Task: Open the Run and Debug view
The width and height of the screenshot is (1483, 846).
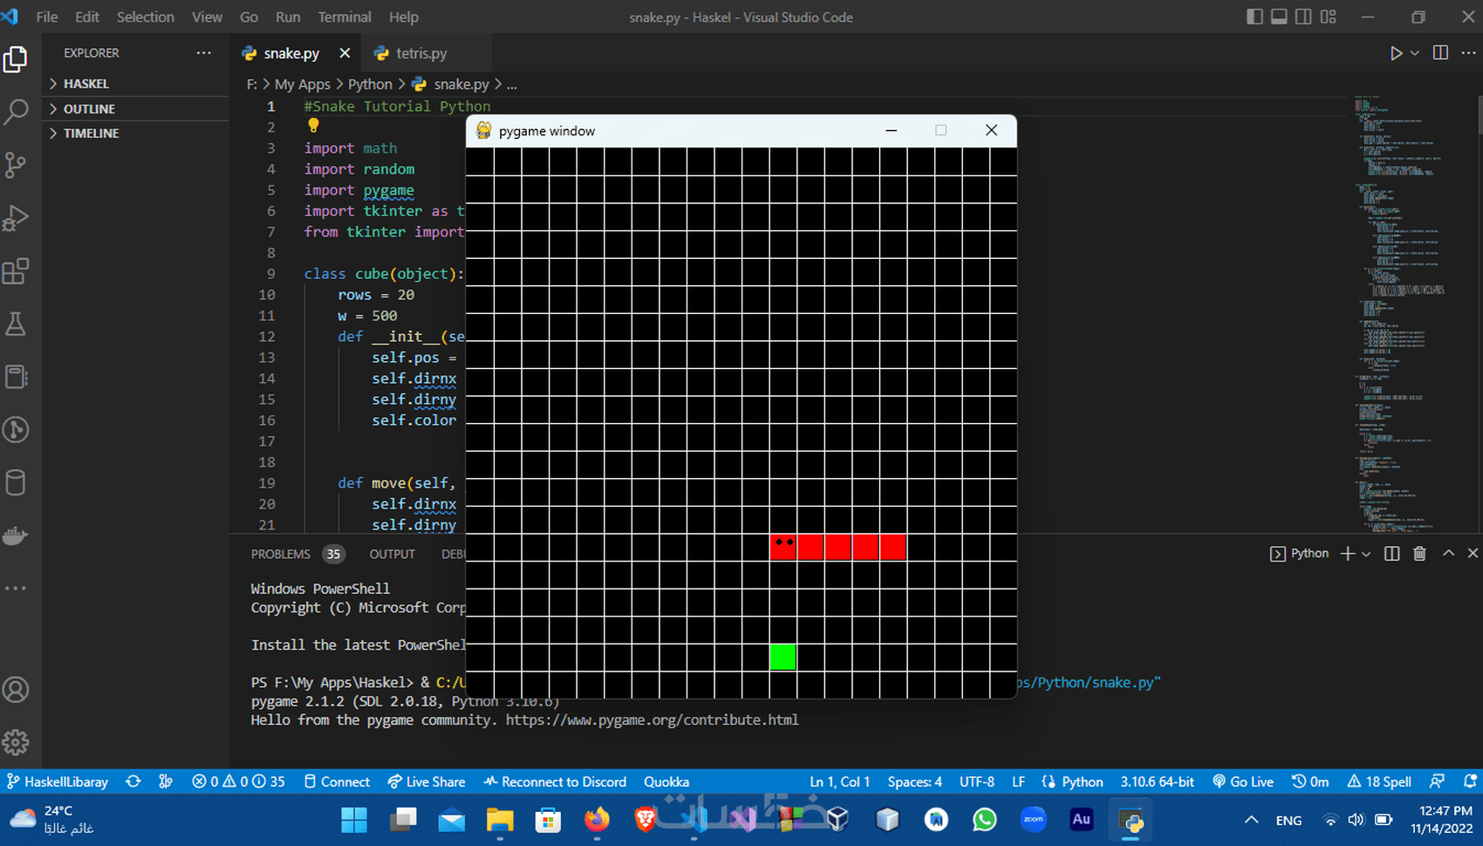Action: 16,218
